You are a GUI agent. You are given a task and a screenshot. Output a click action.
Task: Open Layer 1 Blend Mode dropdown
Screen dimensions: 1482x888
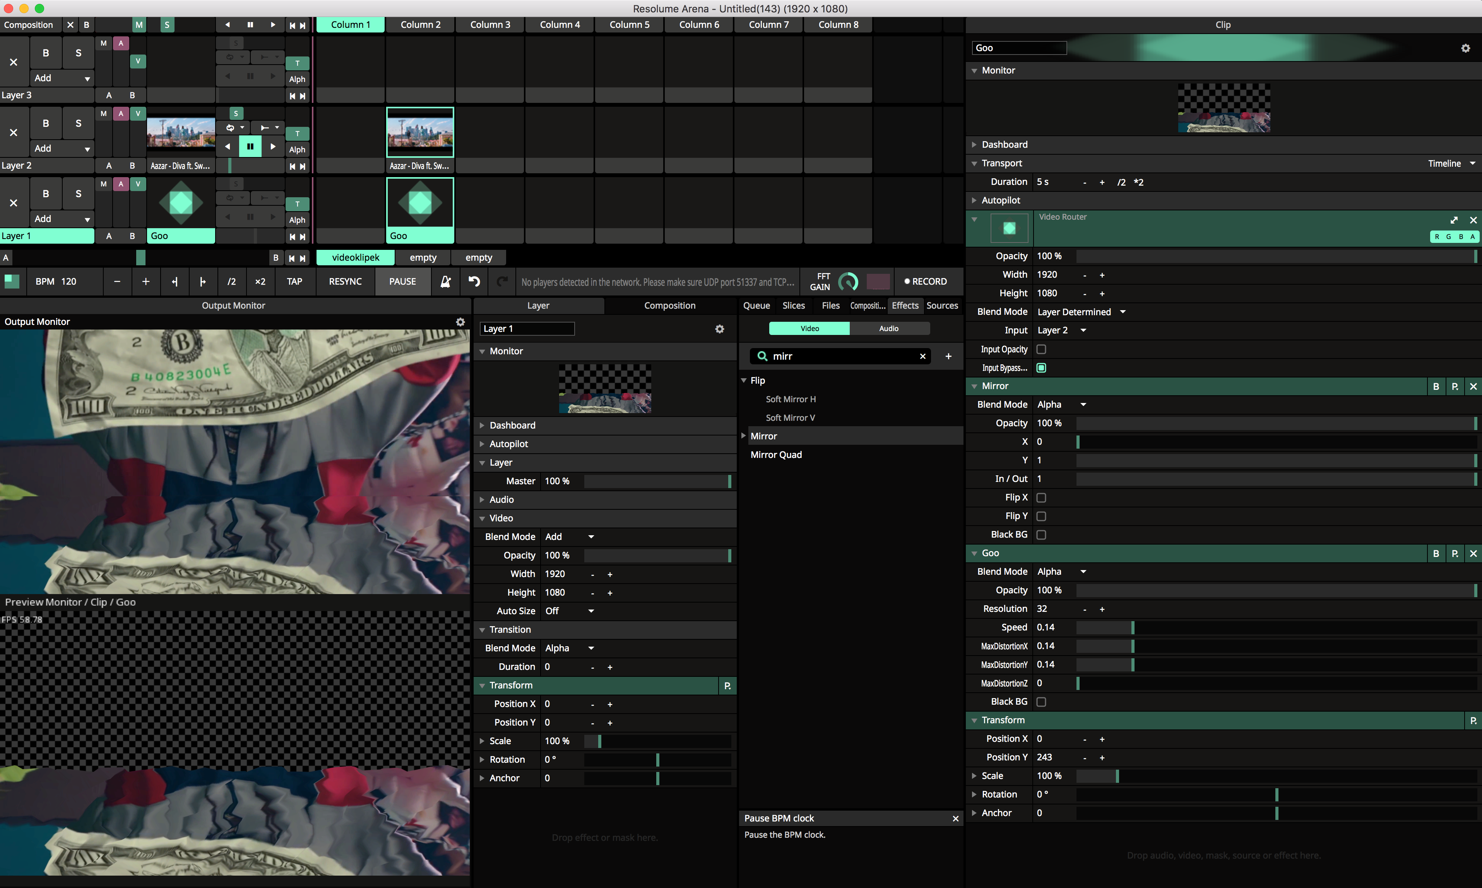coord(569,537)
